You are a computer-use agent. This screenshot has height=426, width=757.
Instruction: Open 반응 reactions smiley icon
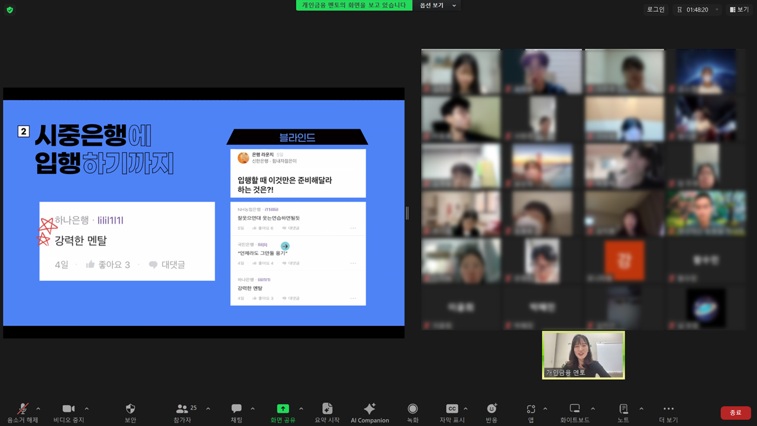[x=491, y=409]
